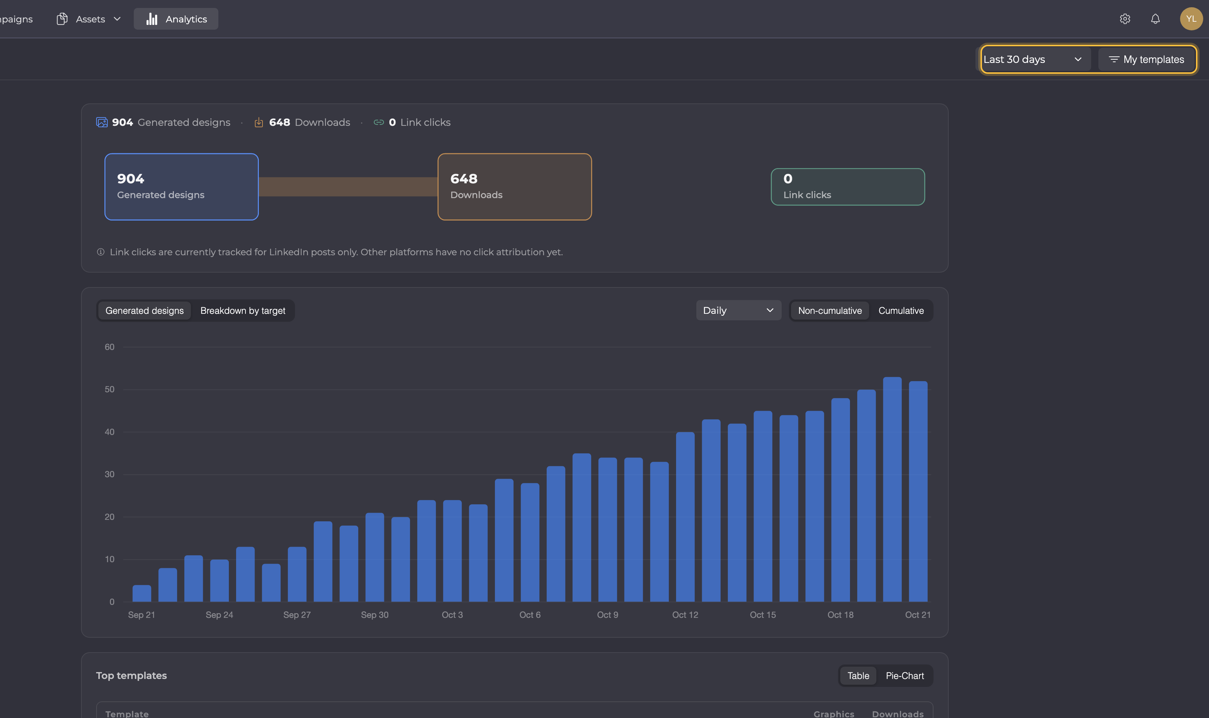
Task: Open the Daily interval dropdown
Action: [738, 311]
